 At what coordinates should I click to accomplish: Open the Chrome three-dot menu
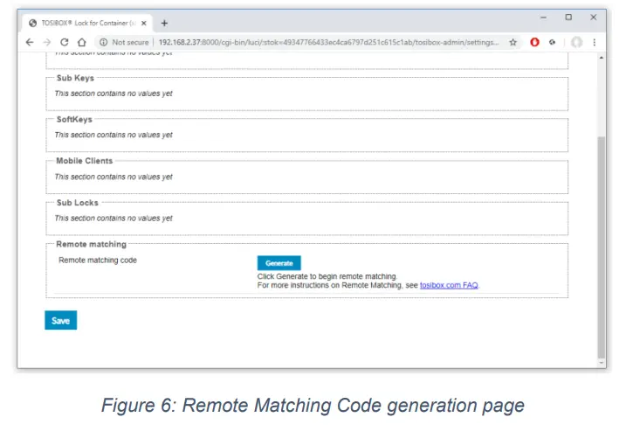pyautogui.click(x=595, y=42)
